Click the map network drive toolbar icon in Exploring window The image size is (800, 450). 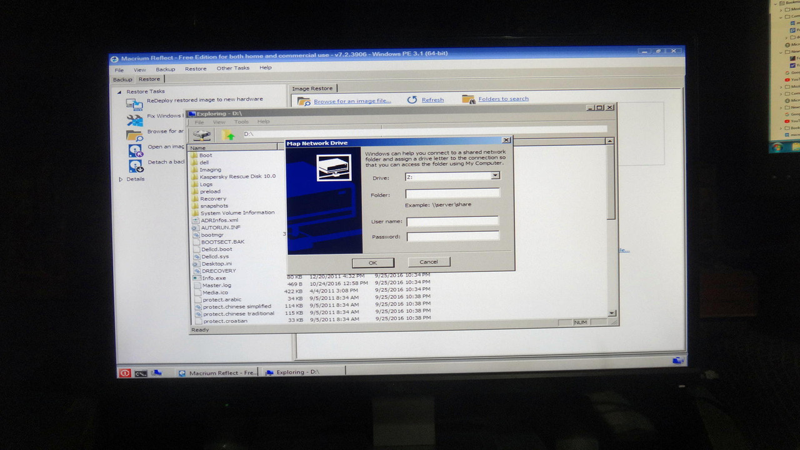[201, 134]
